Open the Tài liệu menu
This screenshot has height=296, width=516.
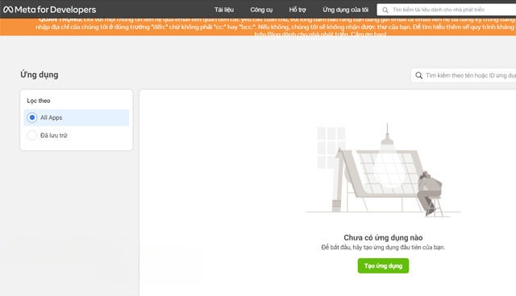pos(224,10)
